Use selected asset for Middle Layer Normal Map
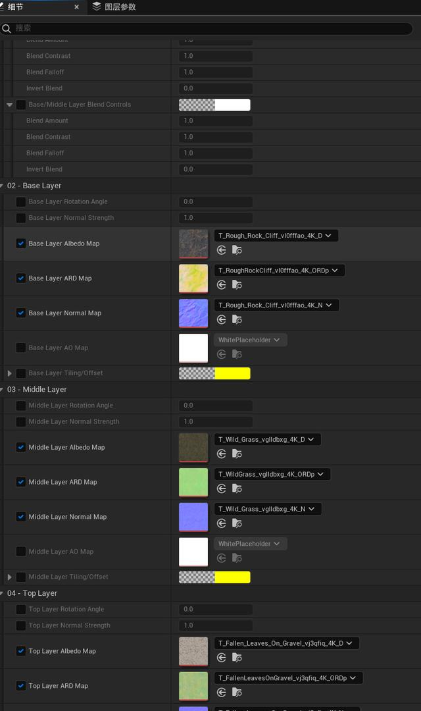Image resolution: width=421 pixels, height=711 pixels. [x=221, y=523]
